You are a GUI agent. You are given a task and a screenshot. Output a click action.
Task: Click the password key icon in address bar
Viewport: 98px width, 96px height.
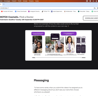[95, 8]
